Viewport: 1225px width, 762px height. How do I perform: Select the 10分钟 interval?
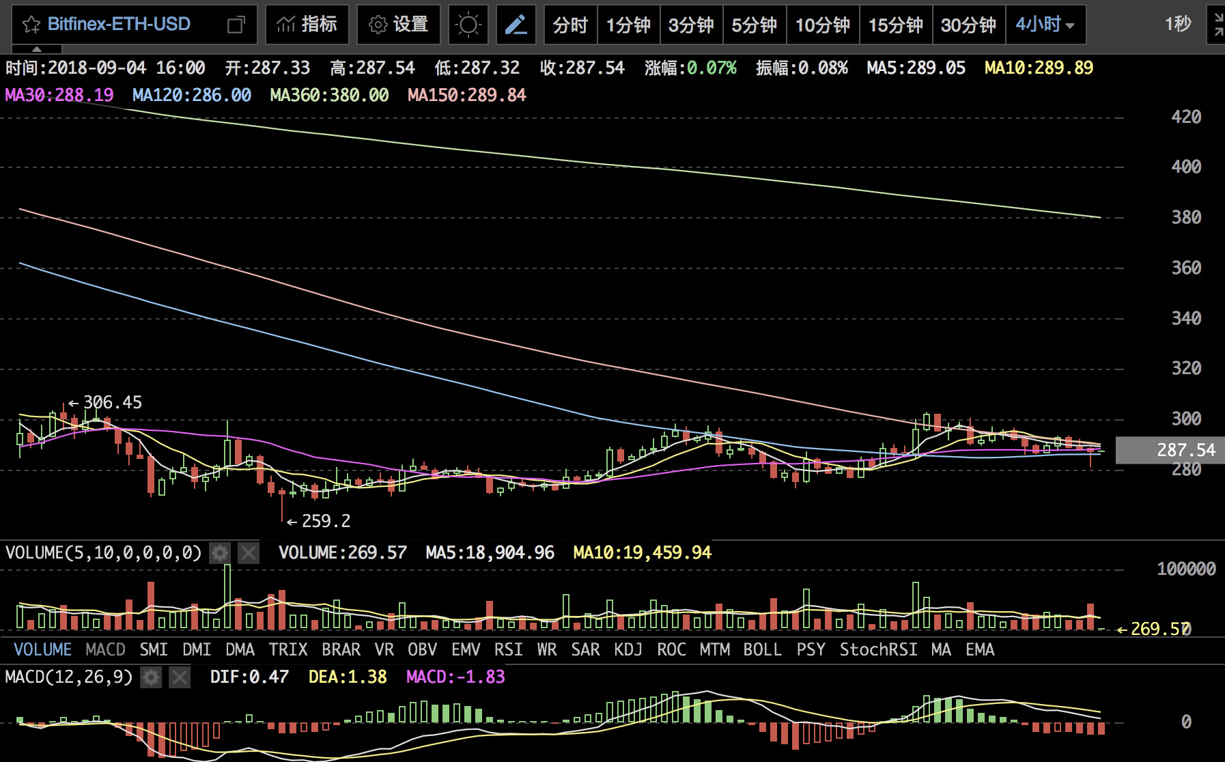823,25
